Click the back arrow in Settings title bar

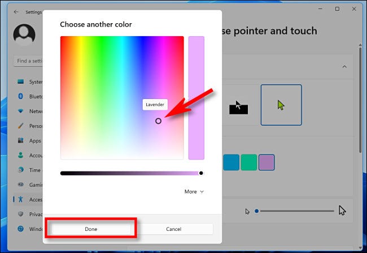[15, 11]
